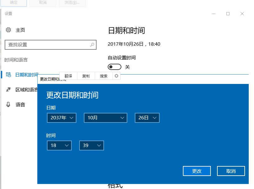
Task: Go to 主页 in settings sidebar
Action: coord(20,30)
